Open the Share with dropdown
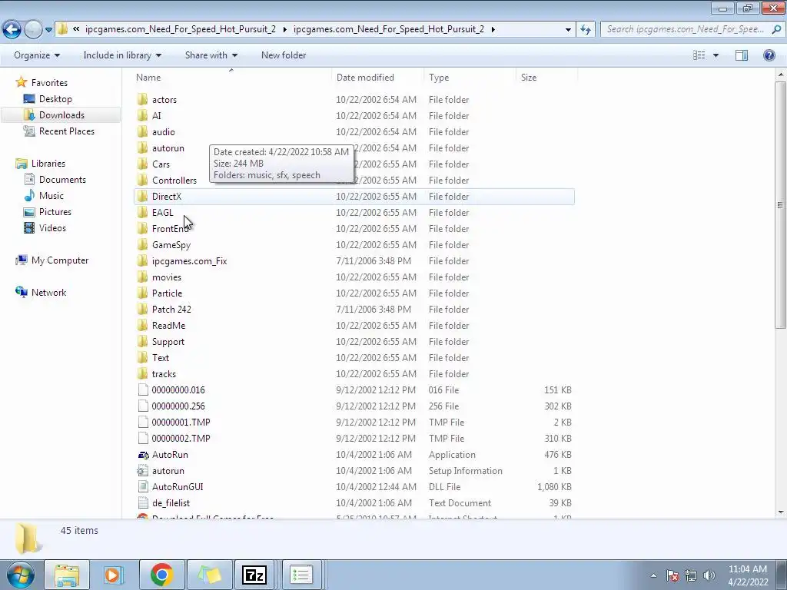The image size is (787, 590). [211, 55]
